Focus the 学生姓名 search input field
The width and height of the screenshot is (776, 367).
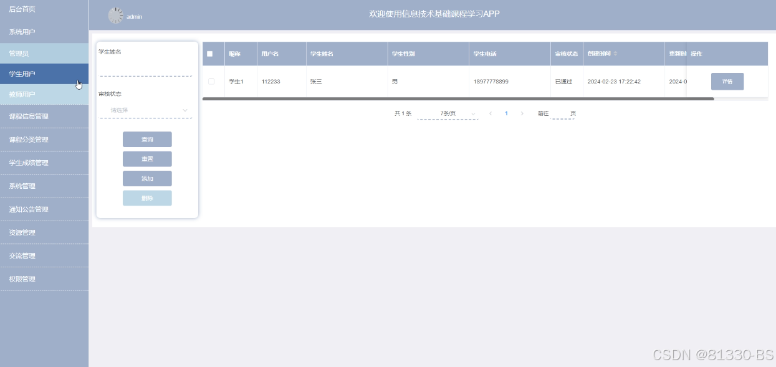[x=146, y=69]
